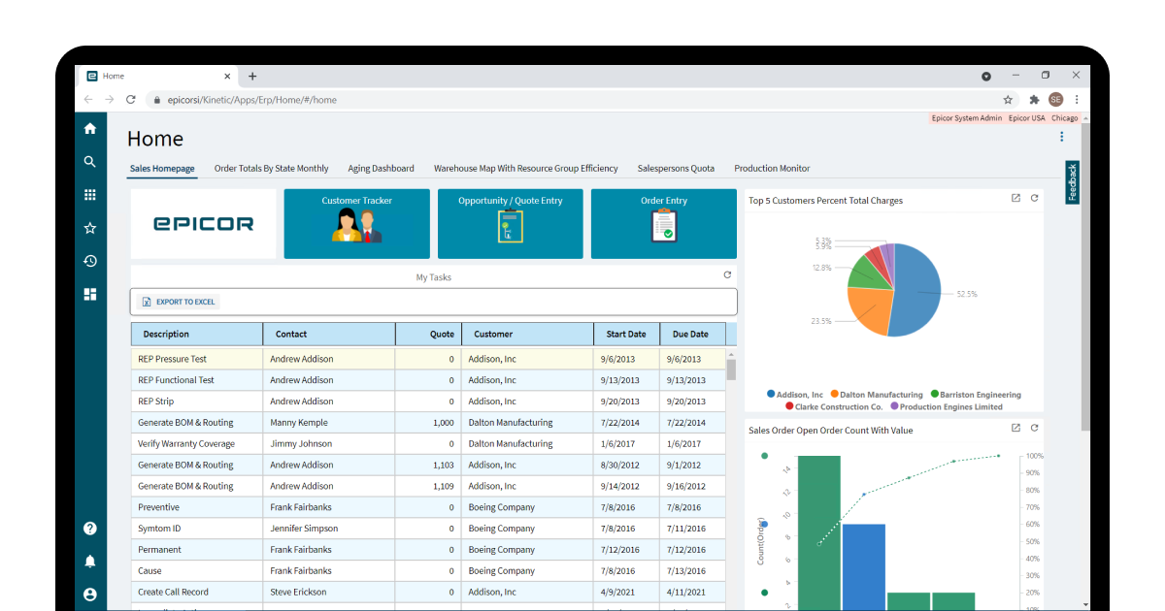
Task: Toggle Clarke Construction Co. legend entry
Action: (x=833, y=407)
